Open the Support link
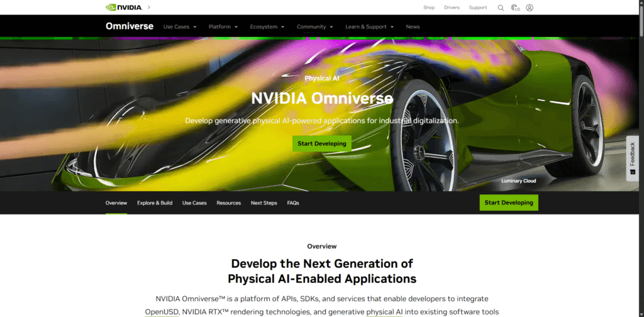 click(478, 8)
